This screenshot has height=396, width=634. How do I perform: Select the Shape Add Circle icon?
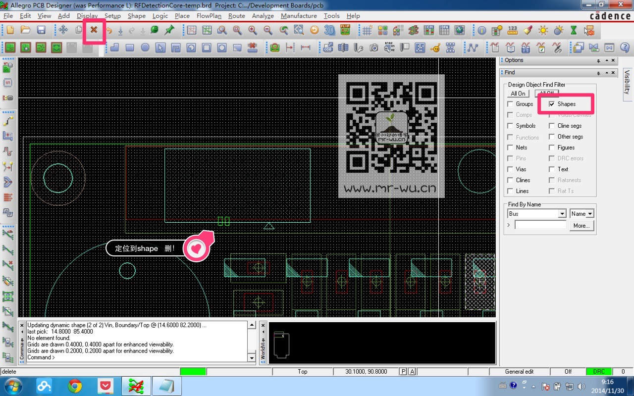[145, 48]
